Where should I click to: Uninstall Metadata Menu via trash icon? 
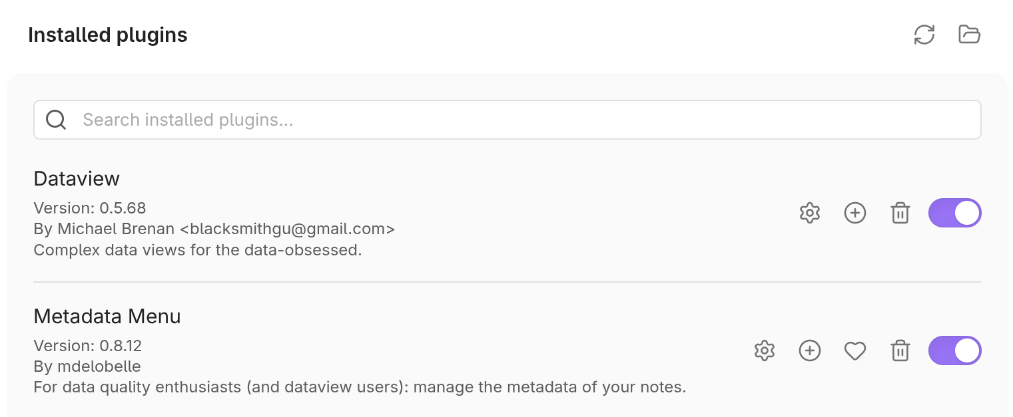tap(900, 350)
